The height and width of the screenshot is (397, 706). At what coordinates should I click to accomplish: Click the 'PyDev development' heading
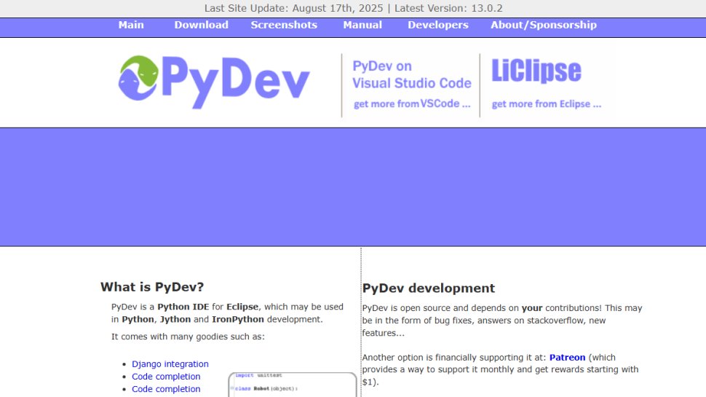(x=429, y=288)
